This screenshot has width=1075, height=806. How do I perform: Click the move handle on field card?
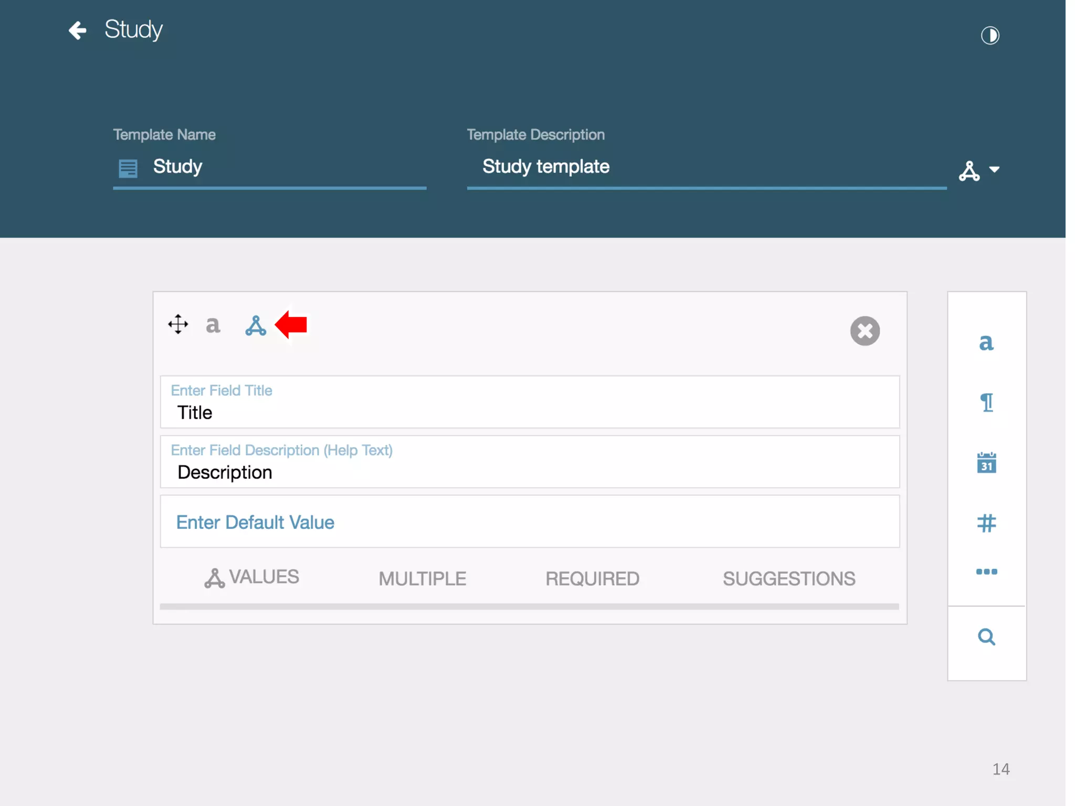point(178,324)
